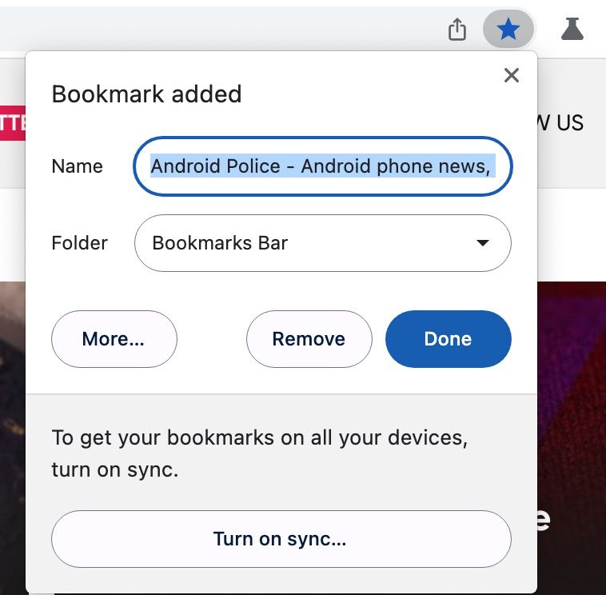Click the red newsletter button at left edge
Screen dimensions: 606x595
pos(13,123)
